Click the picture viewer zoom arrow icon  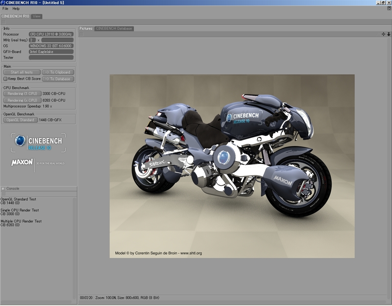(389, 34)
